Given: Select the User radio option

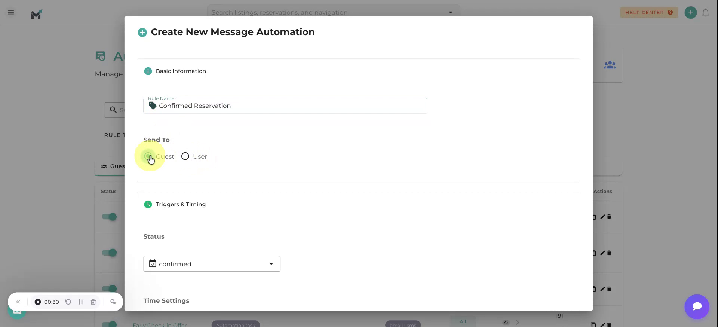Looking at the screenshot, I should click(x=185, y=156).
